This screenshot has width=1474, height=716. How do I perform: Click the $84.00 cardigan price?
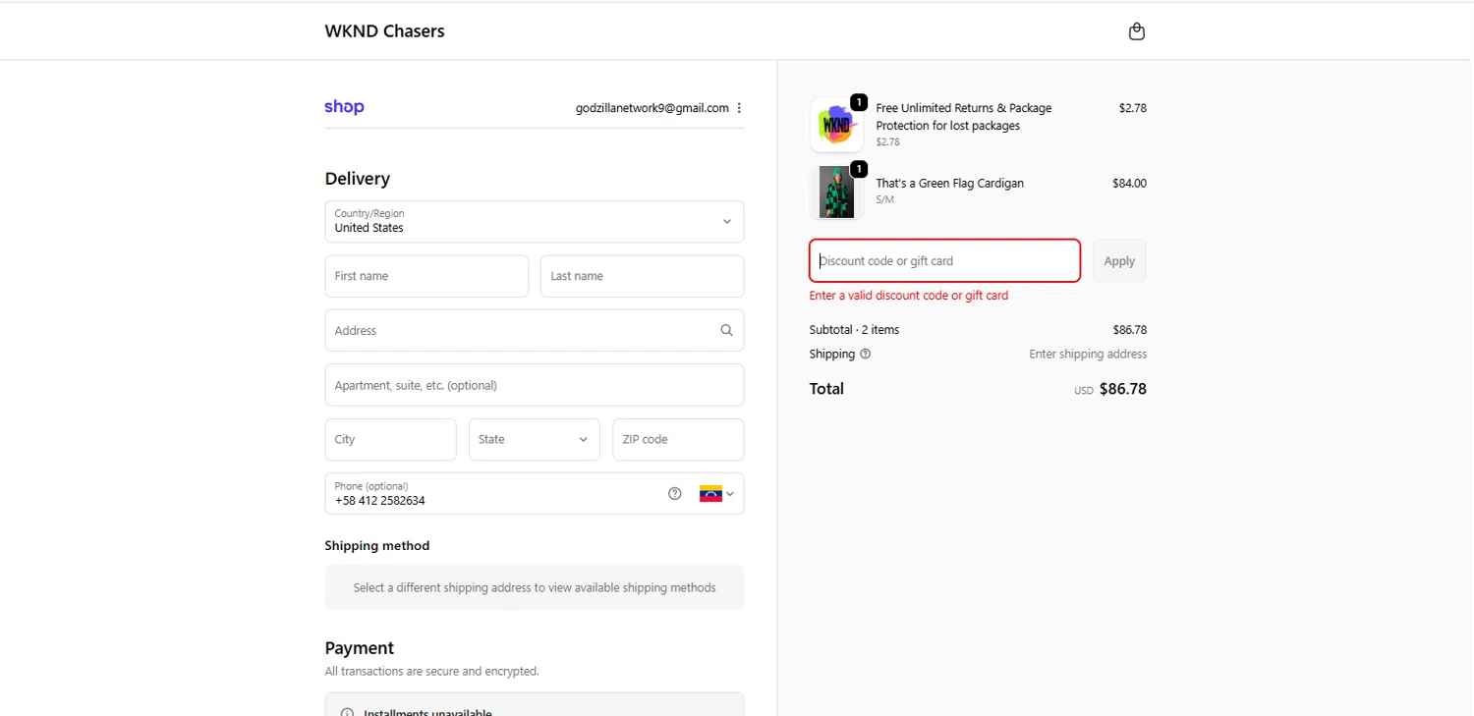pyautogui.click(x=1129, y=184)
